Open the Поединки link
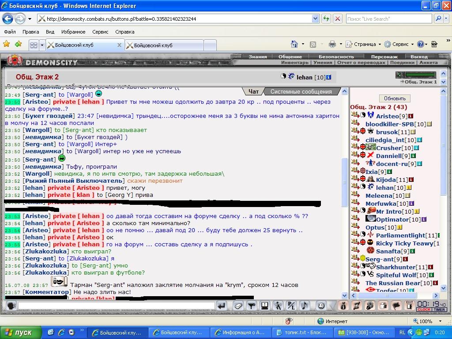This screenshot has width=452, height=339. pyautogui.click(x=402, y=62)
